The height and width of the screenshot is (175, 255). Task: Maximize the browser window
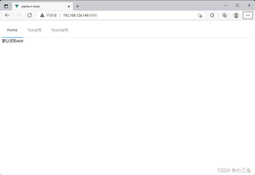point(237,5)
